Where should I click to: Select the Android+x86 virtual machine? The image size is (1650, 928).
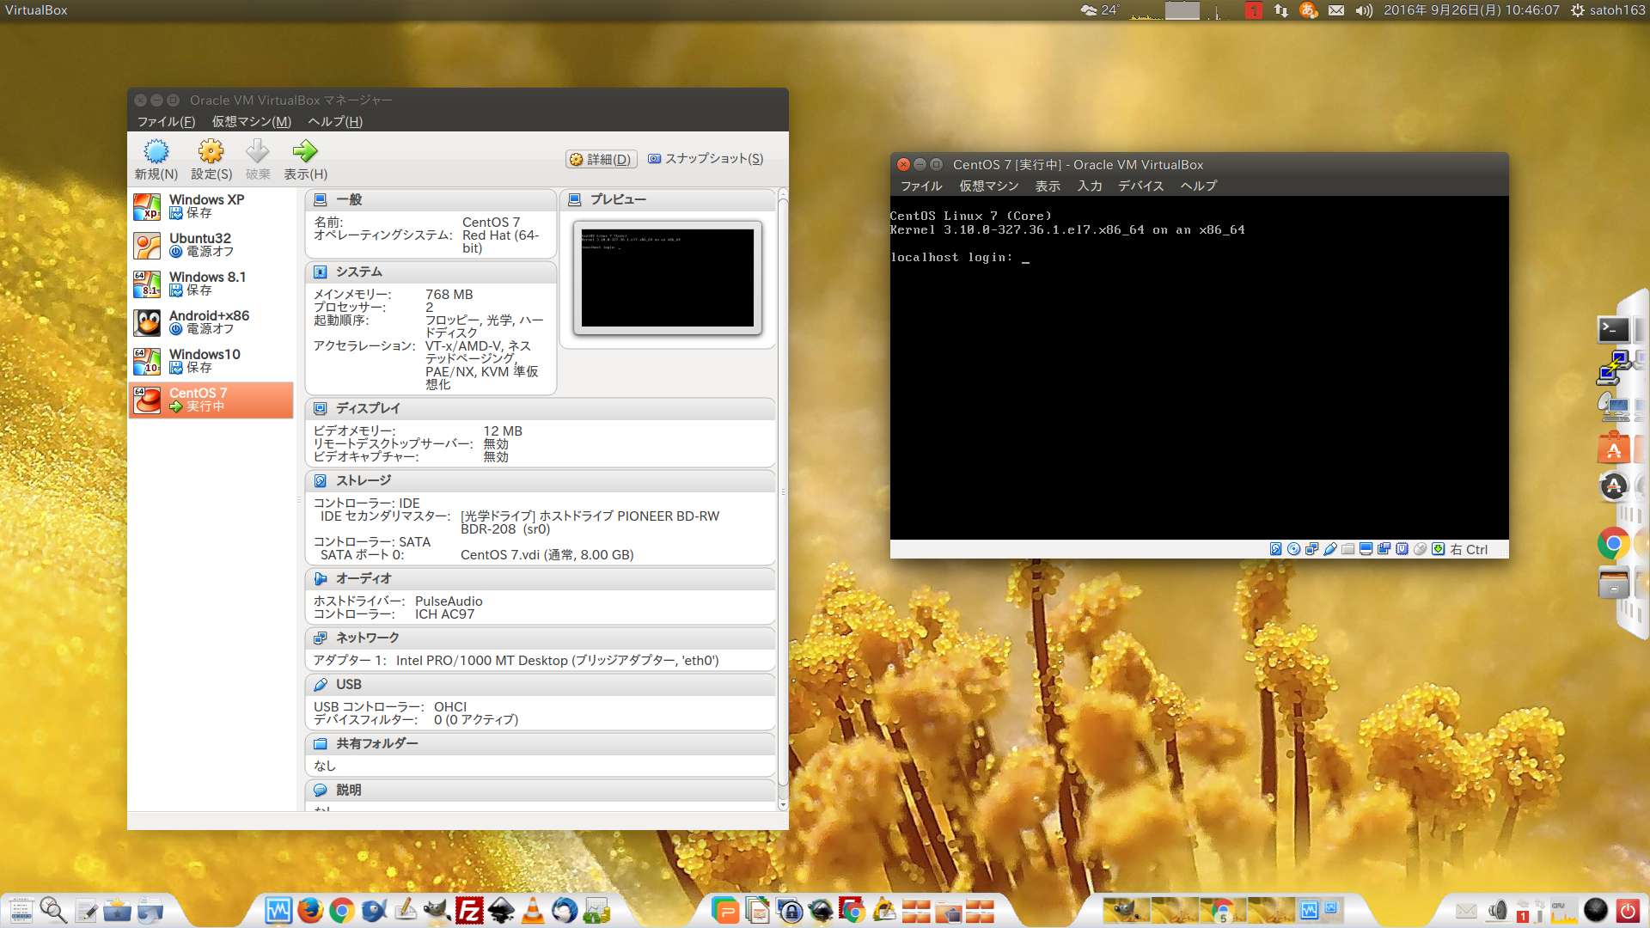point(211,322)
